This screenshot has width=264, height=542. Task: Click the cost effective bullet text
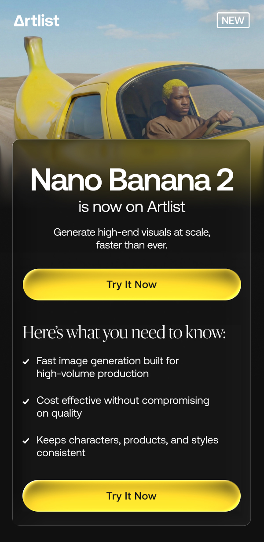[x=123, y=407]
